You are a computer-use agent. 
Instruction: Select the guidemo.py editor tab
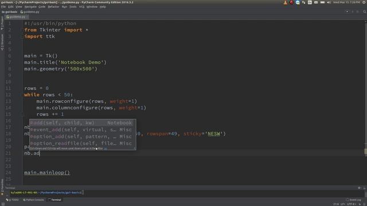pos(17,17)
